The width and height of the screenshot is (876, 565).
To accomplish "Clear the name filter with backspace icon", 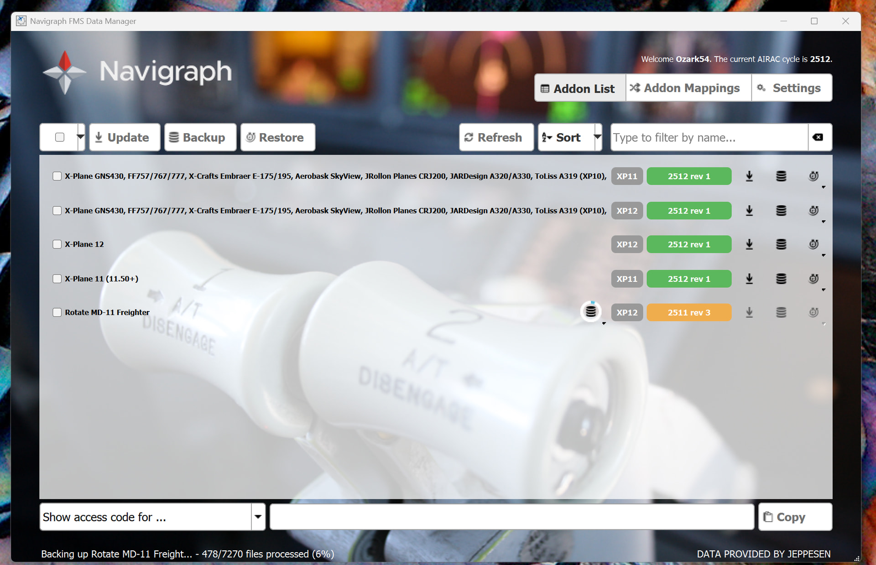I will coord(819,137).
